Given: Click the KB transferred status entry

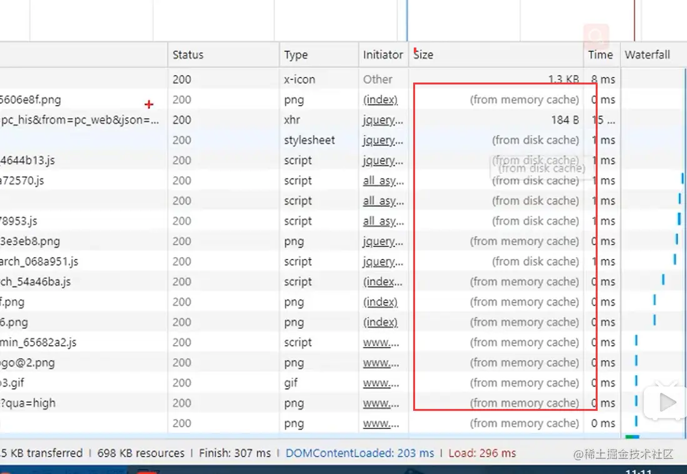Looking at the screenshot, I should pos(41,453).
